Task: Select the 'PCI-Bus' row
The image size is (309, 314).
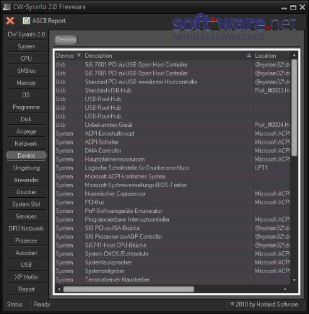Action: point(173,202)
